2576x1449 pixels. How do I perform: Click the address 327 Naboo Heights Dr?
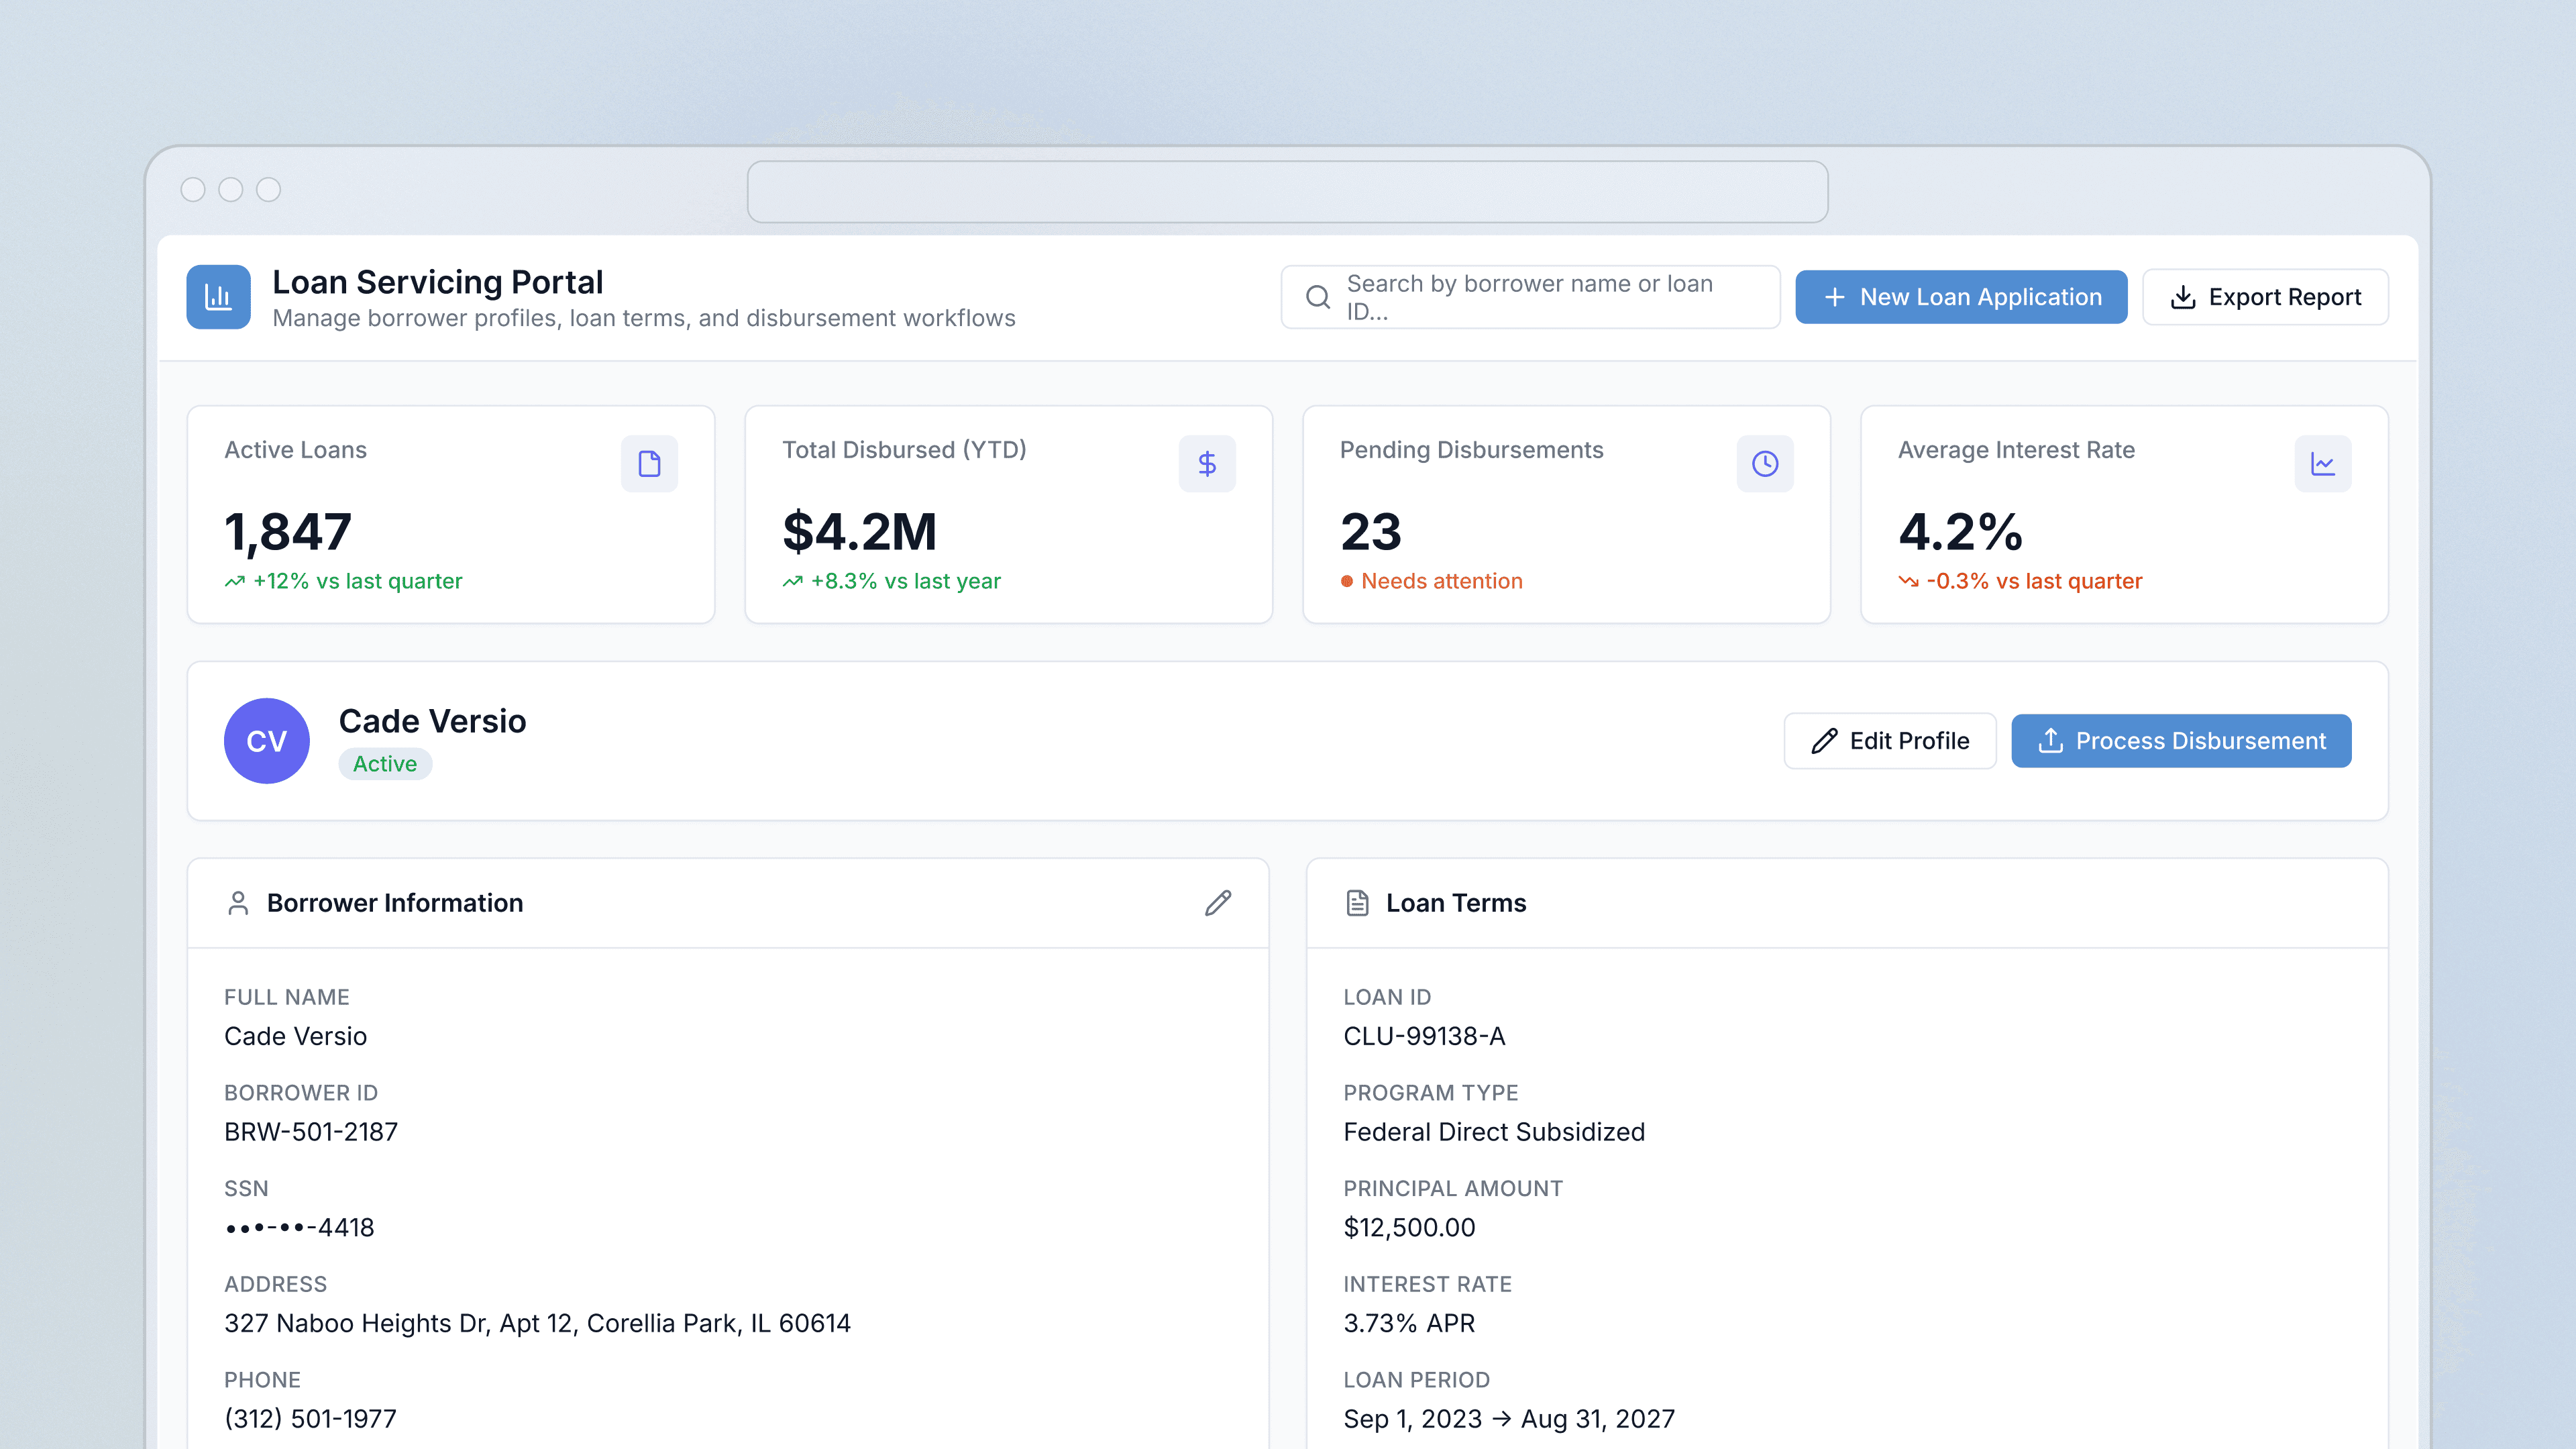coord(537,1323)
